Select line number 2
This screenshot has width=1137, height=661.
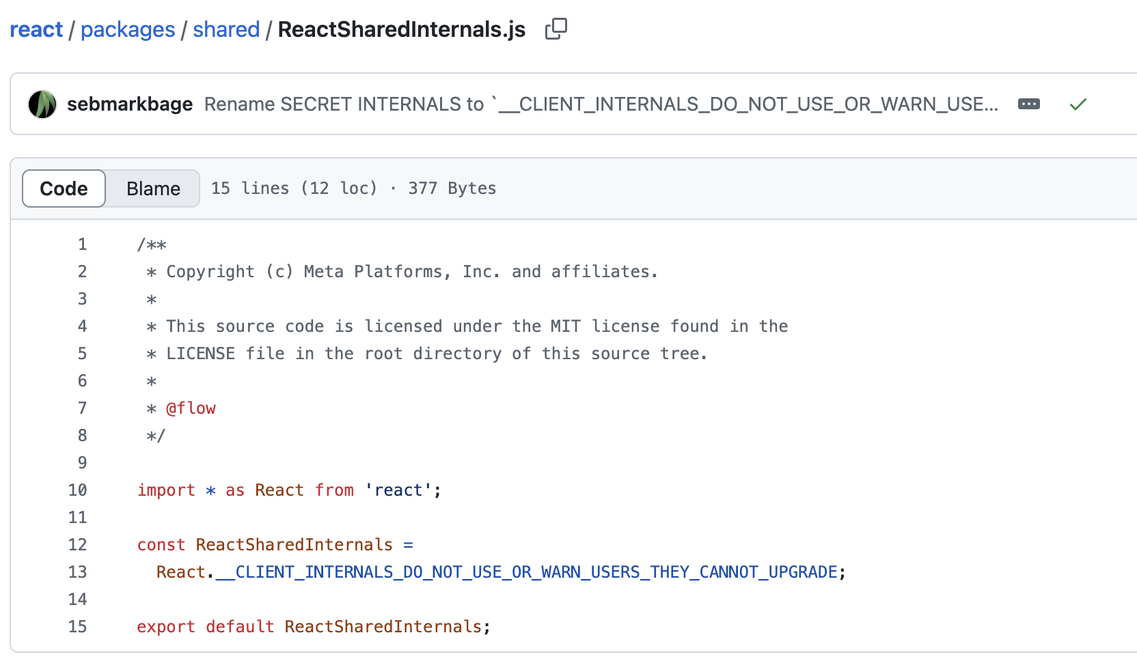(82, 272)
